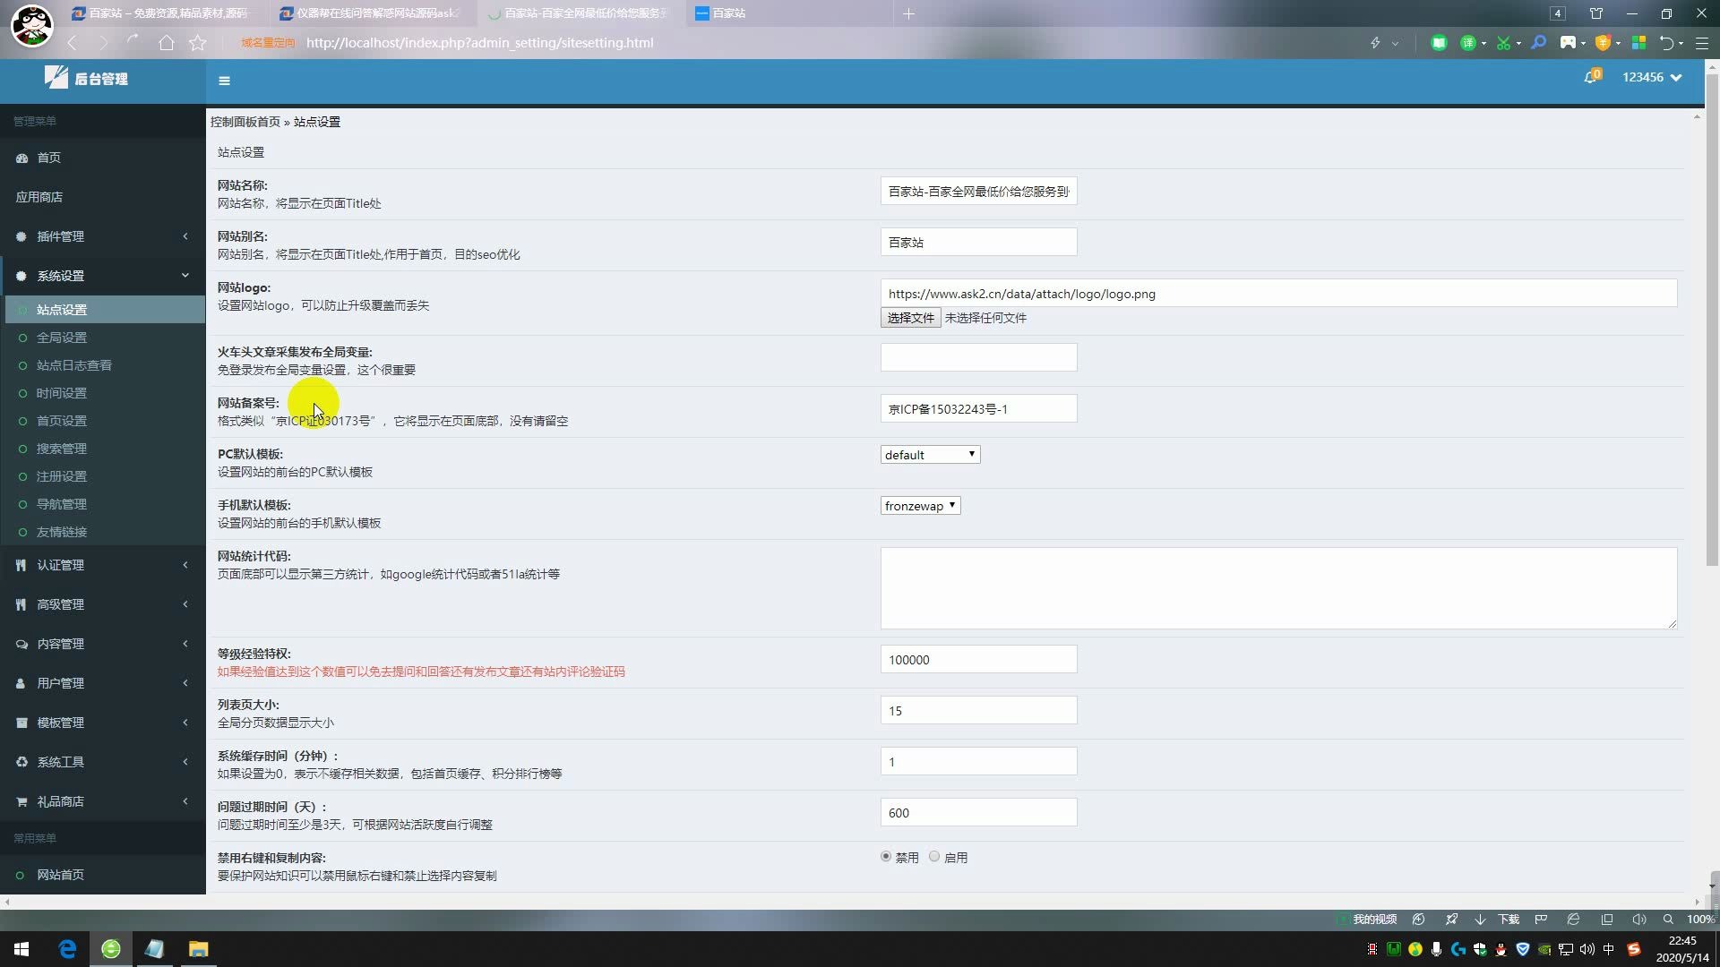
Task: Click the 控制面板首页 breadcrumb link
Action: (245, 122)
